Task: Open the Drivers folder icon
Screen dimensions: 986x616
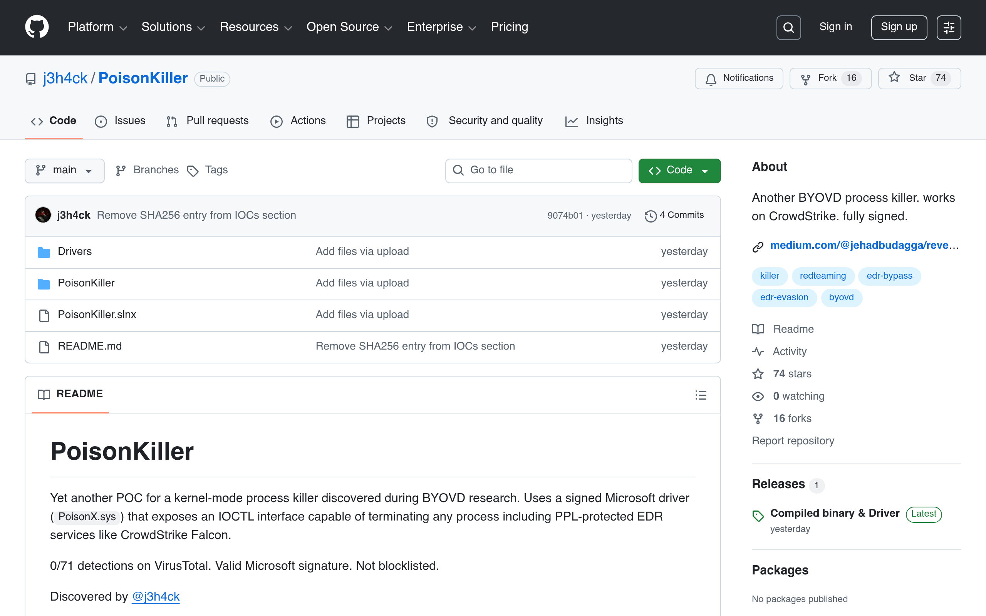Action: point(44,252)
